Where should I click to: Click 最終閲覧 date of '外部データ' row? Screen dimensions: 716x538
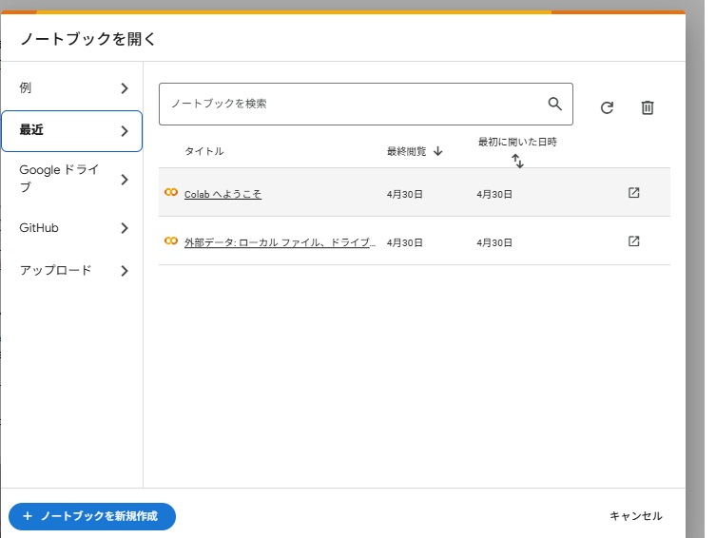click(404, 242)
